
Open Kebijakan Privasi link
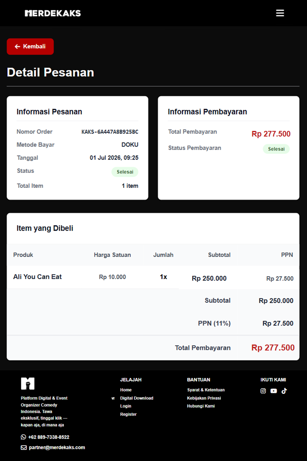[x=204, y=398]
